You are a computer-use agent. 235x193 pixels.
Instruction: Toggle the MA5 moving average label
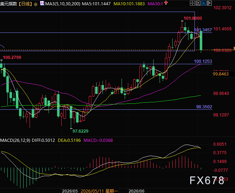pos(96,4)
